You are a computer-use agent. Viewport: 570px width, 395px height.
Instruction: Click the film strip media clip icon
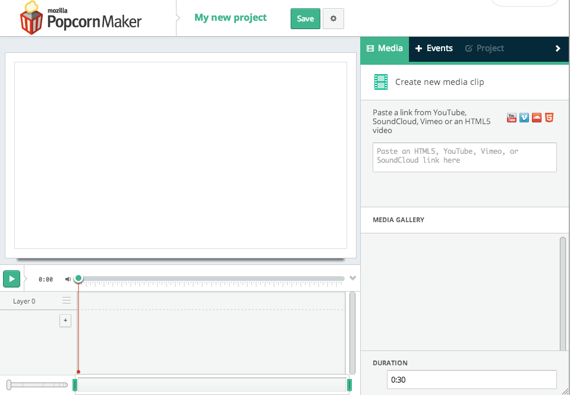(x=381, y=82)
